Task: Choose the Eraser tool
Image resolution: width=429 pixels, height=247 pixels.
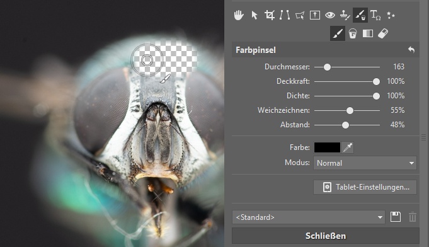Action: click(x=383, y=33)
